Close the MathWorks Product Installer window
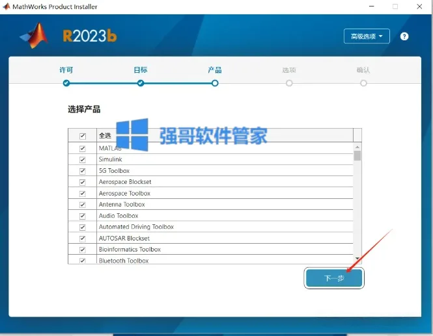Image resolution: width=433 pixels, height=336 pixels. pos(419,6)
